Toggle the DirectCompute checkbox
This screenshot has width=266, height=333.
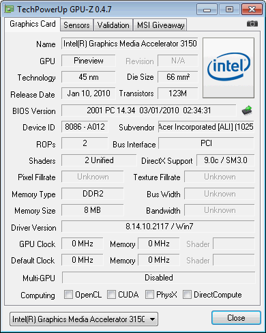[187, 294]
